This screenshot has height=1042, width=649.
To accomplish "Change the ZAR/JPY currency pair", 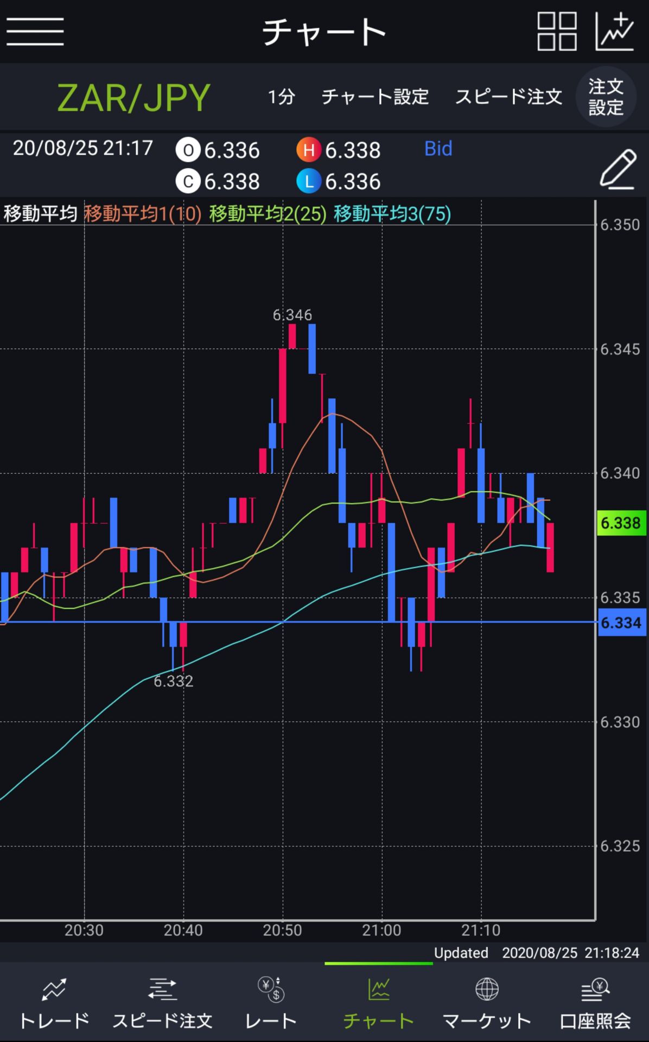I will (x=133, y=98).
